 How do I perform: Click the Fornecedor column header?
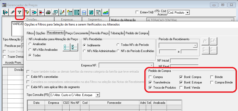pos(114,103)
